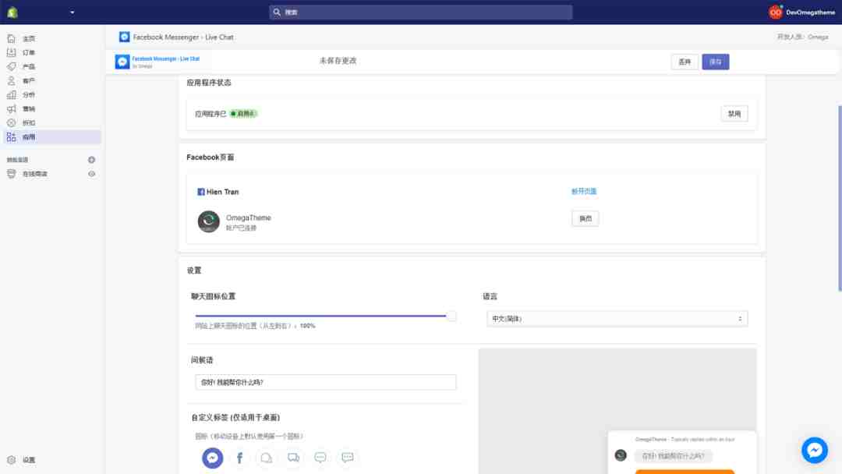Go to Home via the house icon
This screenshot has width=842, height=474.
pos(11,39)
